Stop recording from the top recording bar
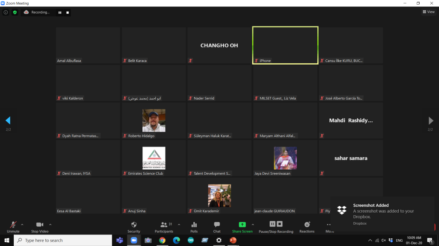The image size is (439, 246). [67, 12]
